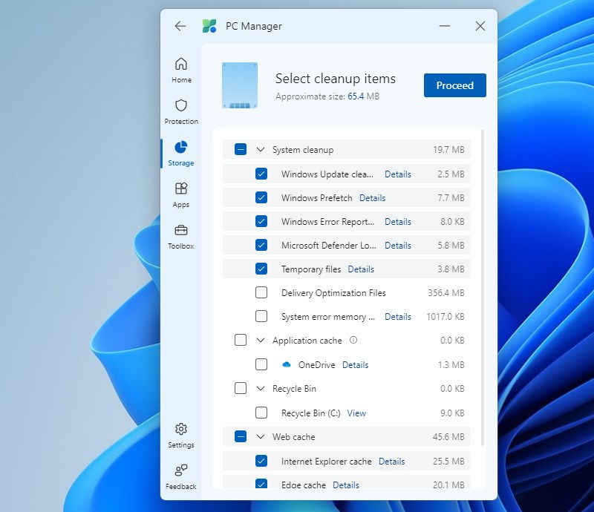Toggle the OneDrive cache checkbox
The width and height of the screenshot is (594, 512).
(261, 365)
